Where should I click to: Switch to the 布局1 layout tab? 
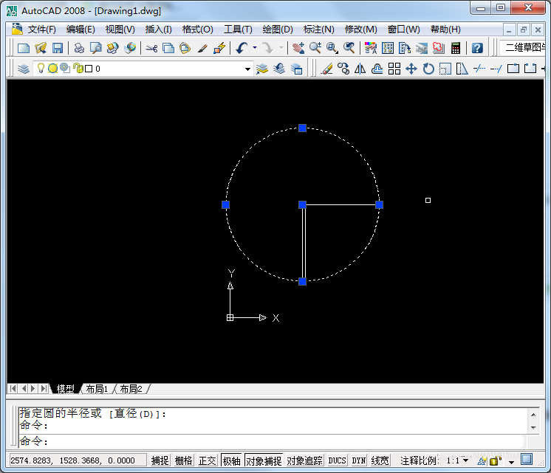coord(97,389)
